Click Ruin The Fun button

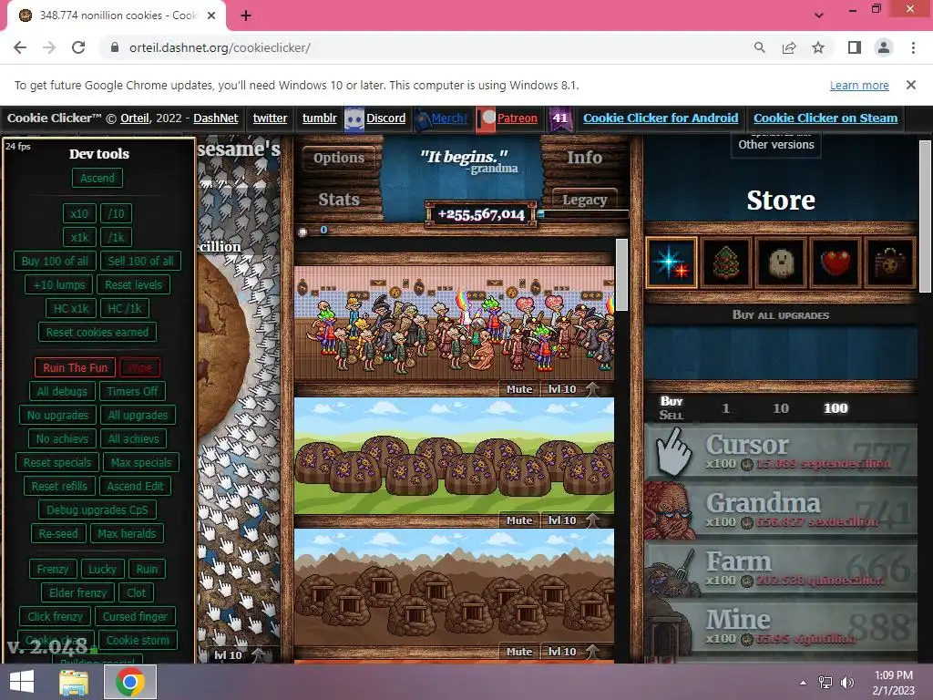[75, 368]
